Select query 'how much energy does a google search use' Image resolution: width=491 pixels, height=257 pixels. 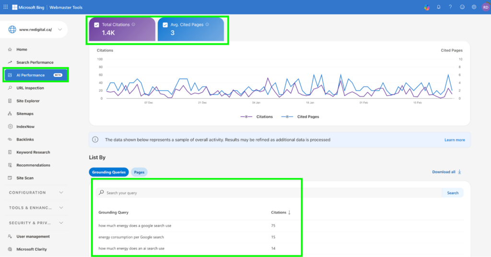coord(135,225)
